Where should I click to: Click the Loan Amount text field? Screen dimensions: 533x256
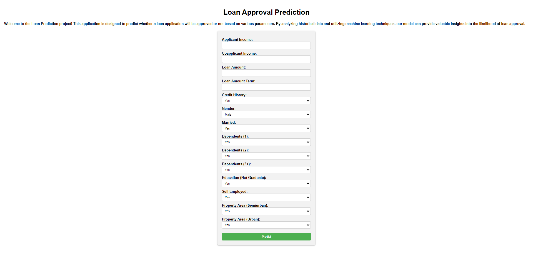(x=266, y=73)
